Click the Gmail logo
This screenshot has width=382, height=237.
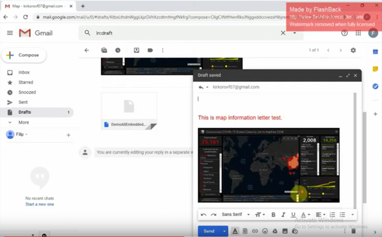pyautogui.click(x=36, y=33)
